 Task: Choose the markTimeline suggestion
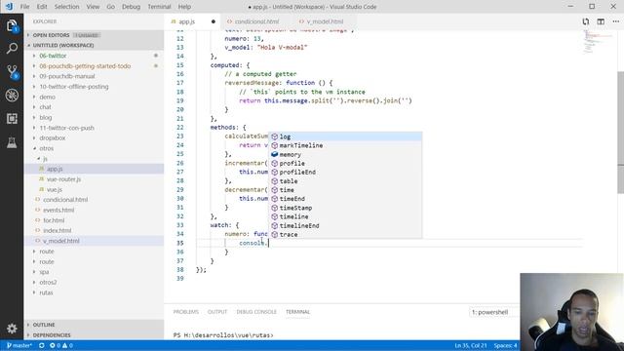(x=345, y=145)
